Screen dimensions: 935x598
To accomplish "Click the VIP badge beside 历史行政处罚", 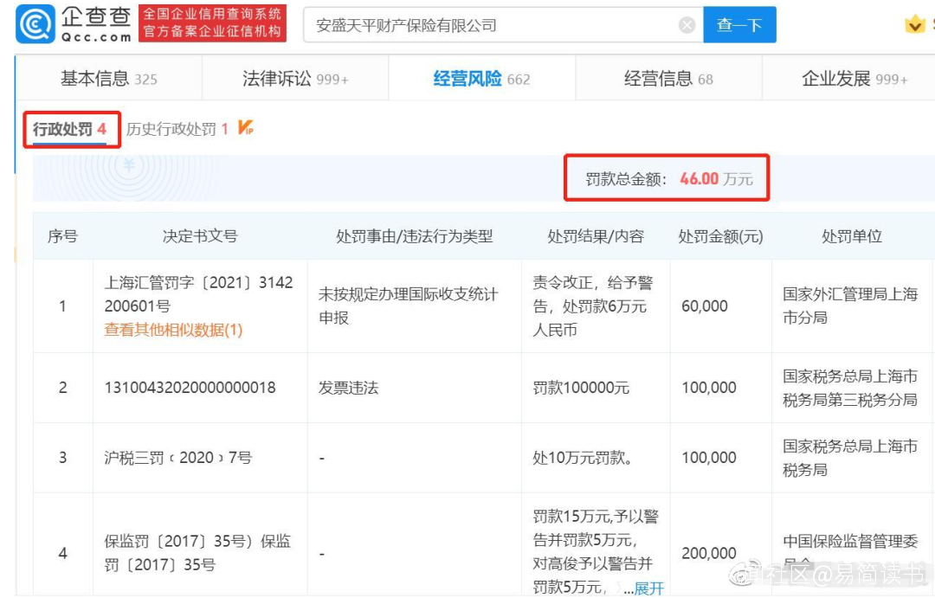I will (246, 127).
